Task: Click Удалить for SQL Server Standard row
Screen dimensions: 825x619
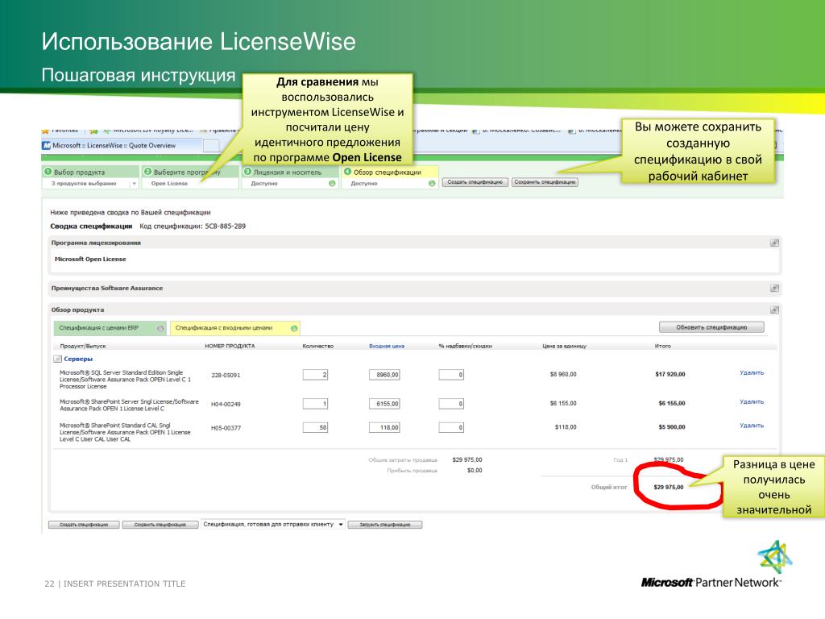Action: point(752,372)
